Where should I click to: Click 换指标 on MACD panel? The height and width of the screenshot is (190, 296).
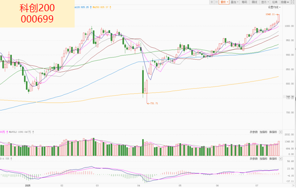point(273,159)
